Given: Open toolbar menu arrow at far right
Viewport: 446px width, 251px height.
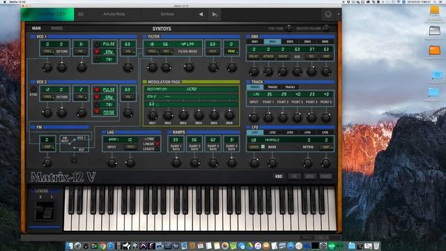Looking at the screenshot, I should [339, 14].
